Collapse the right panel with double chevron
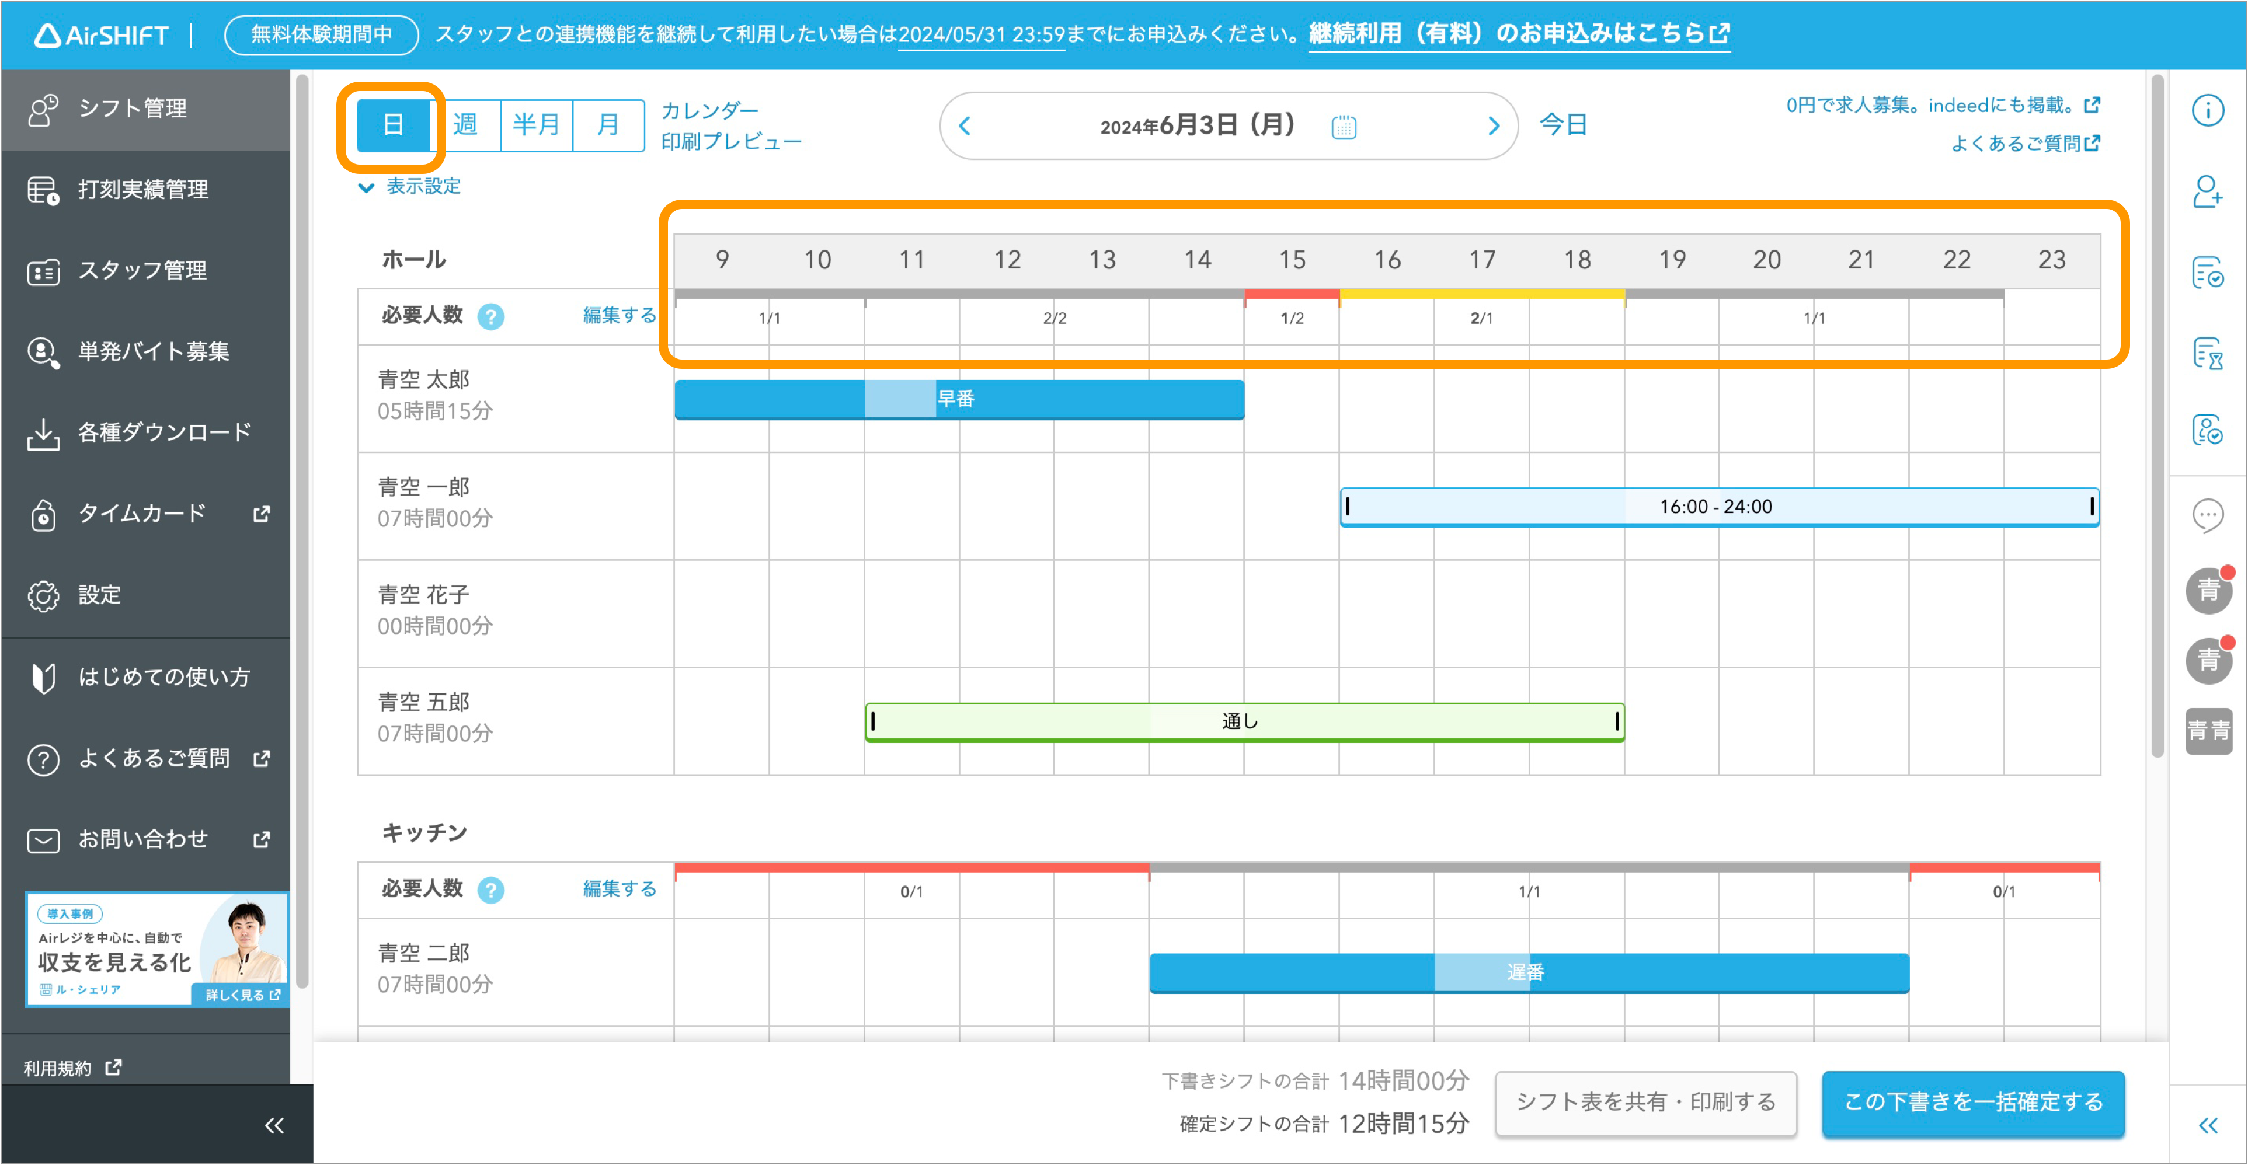The width and height of the screenshot is (2248, 1165). pyautogui.click(x=2208, y=1126)
